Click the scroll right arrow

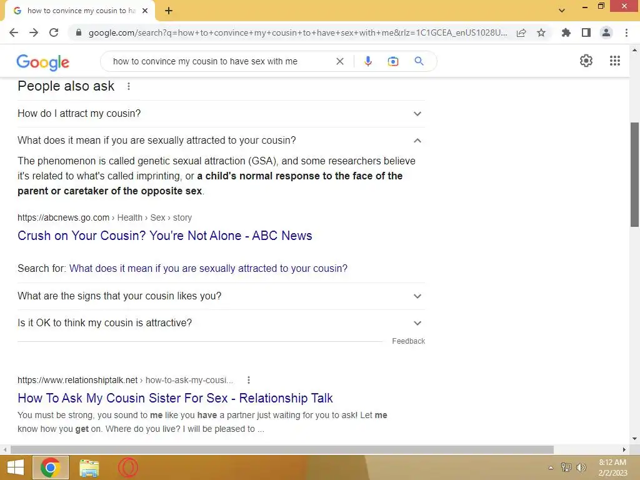pos(624,449)
